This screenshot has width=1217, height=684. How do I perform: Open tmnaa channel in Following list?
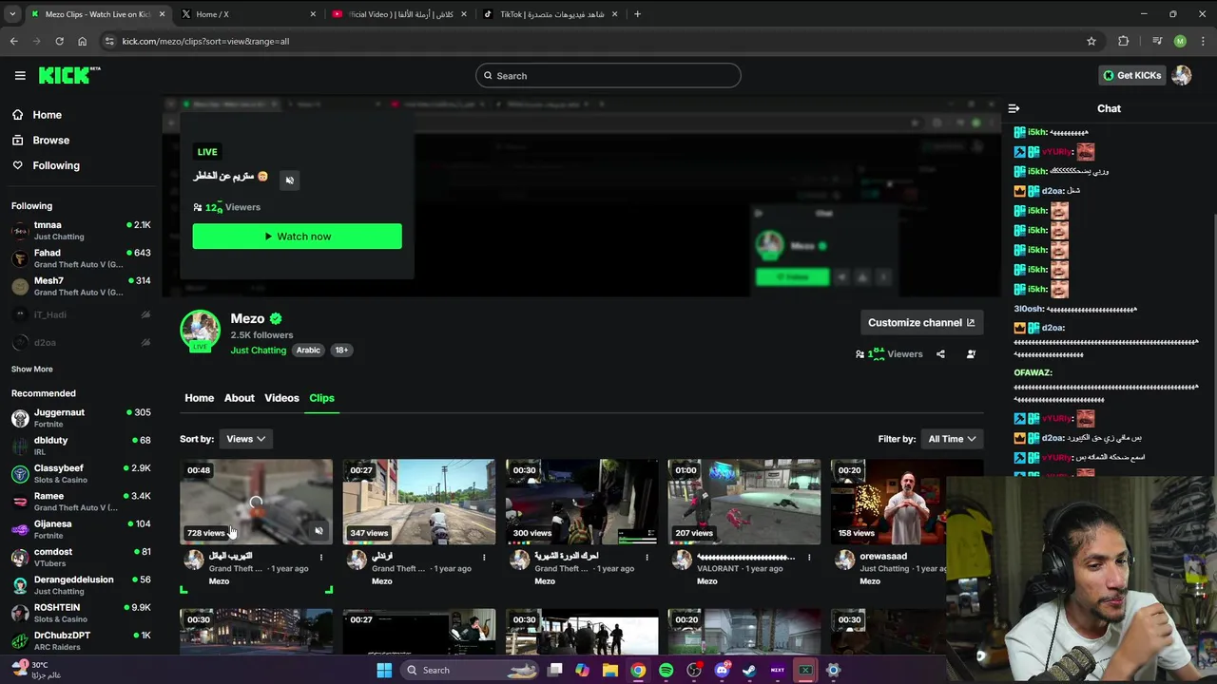81,230
